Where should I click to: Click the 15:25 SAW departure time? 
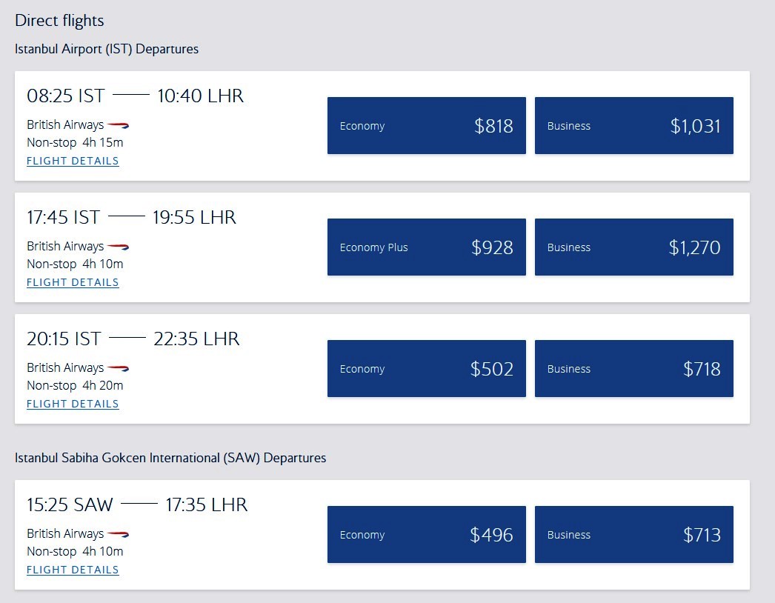70,504
